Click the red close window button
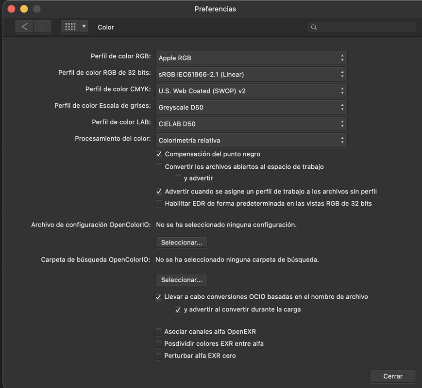The image size is (422, 388). click(x=11, y=9)
